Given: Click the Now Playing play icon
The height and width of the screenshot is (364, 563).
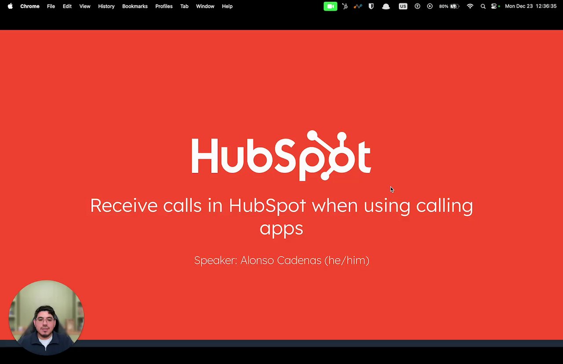Looking at the screenshot, I should tap(430, 6).
